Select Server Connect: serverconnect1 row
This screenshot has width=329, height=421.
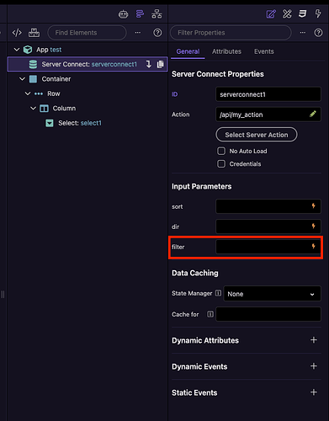click(x=88, y=64)
